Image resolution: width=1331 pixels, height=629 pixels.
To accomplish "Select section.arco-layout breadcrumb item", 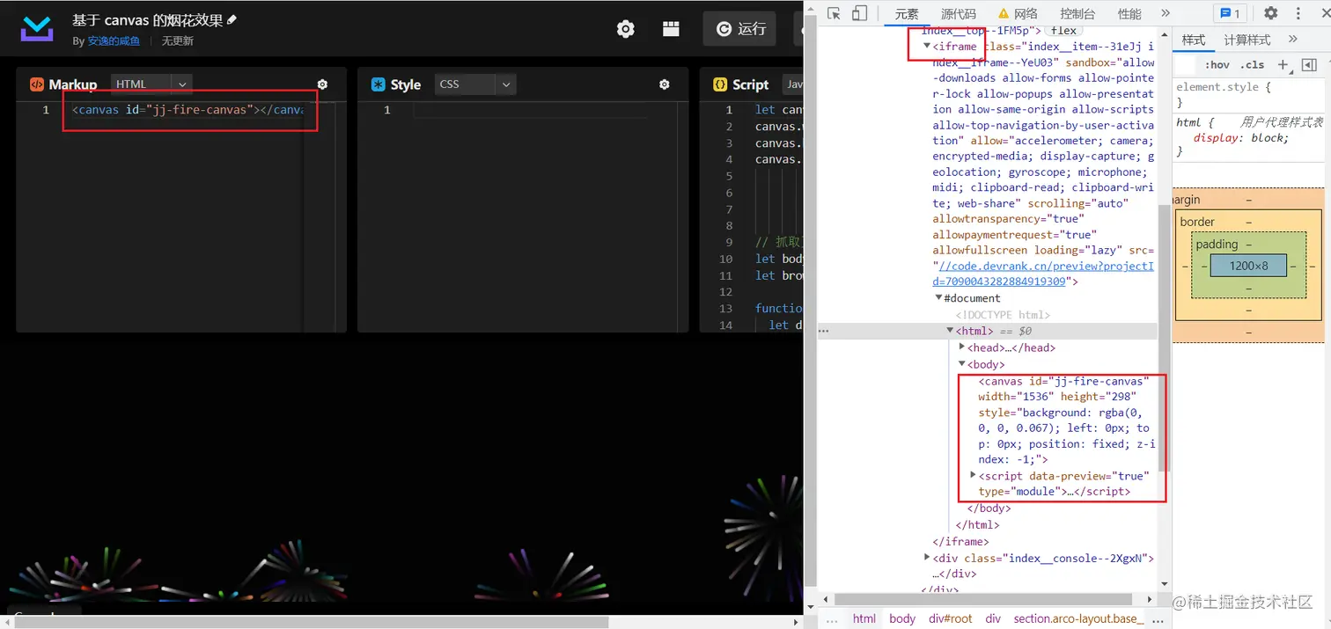I will (x=1079, y=618).
